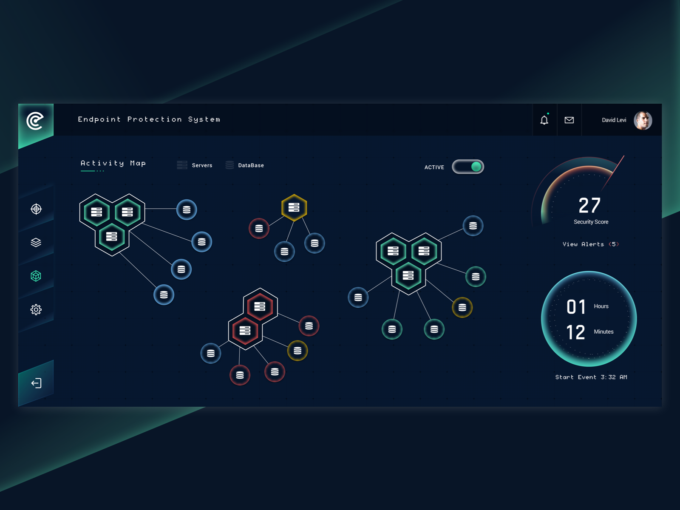Image resolution: width=680 pixels, height=510 pixels.
Task: Click the Start Event 3:32 AM label
Action: pyautogui.click(x=591, y=377)
